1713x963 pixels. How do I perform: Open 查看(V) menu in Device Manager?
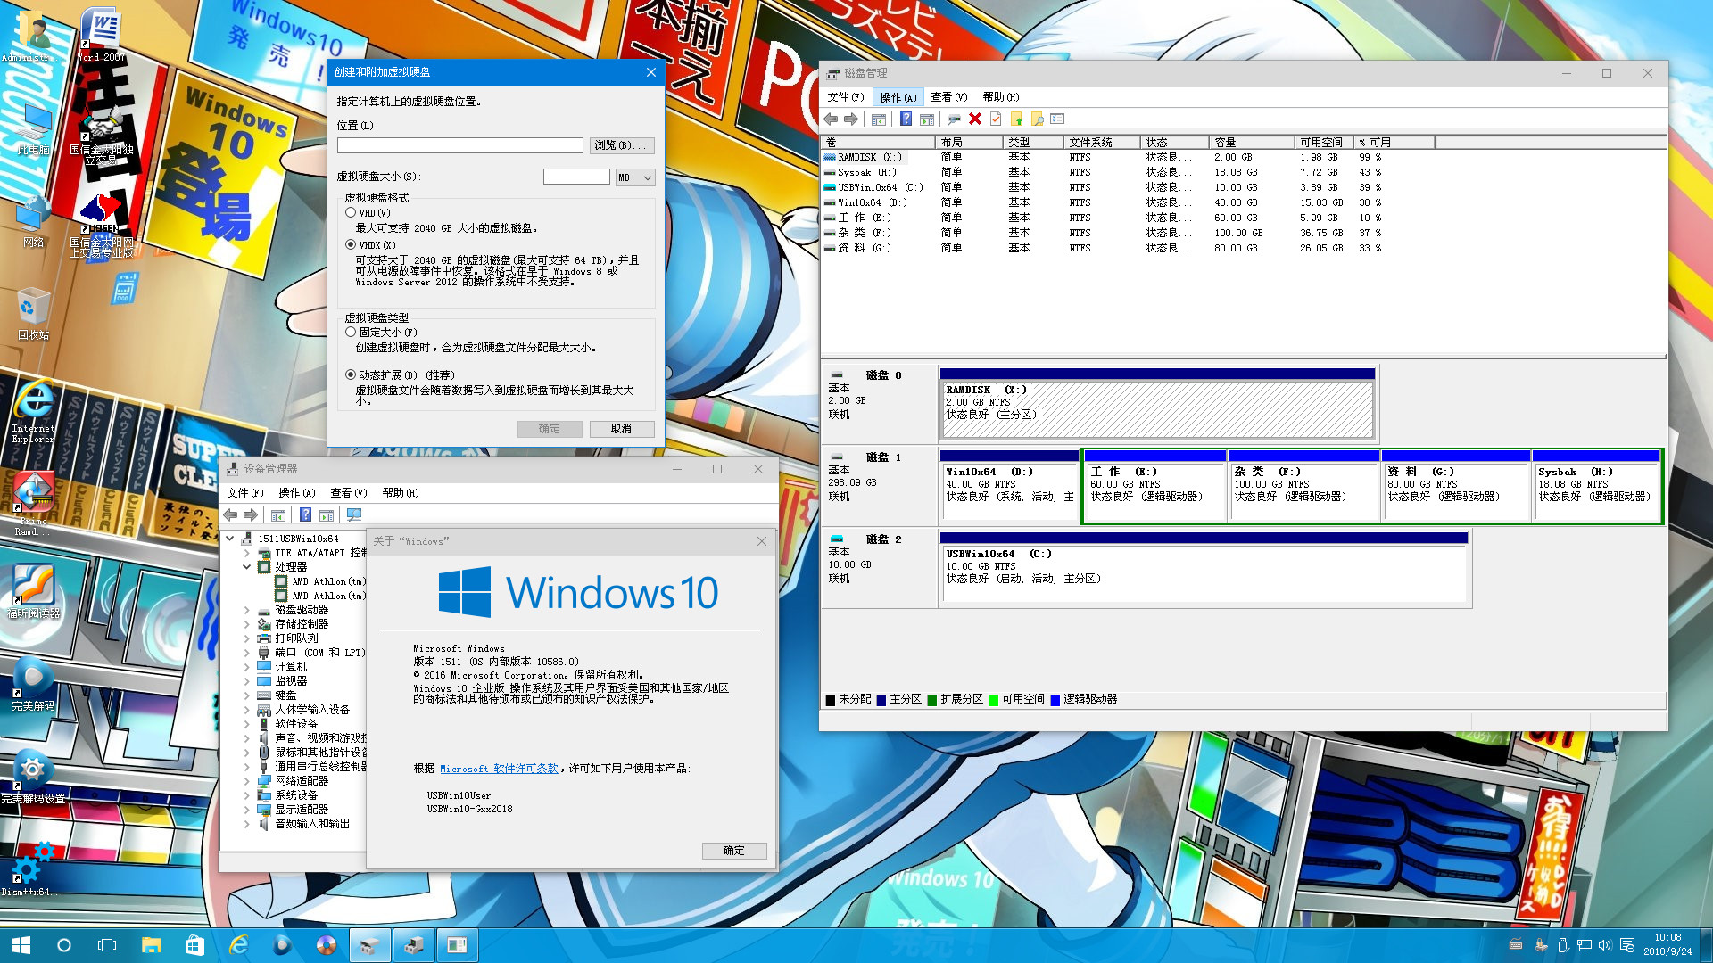349,493
